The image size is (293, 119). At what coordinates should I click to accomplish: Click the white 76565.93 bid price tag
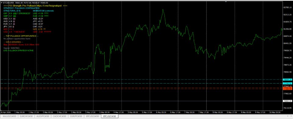[x=288, y=101]
